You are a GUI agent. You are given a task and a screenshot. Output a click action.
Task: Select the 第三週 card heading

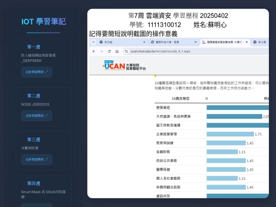click(x=33, y=140)
